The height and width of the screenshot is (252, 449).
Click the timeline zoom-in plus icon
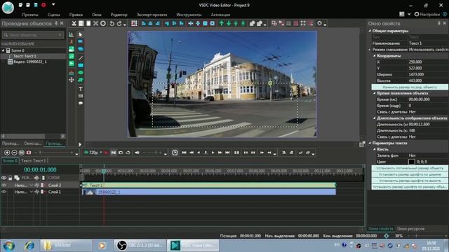[7, 153]
